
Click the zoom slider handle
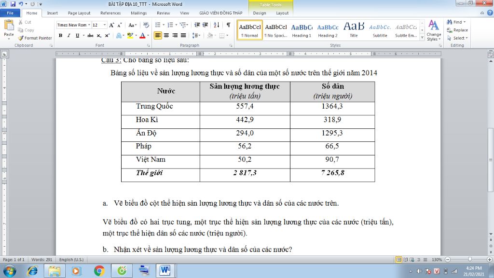(470, 259)
